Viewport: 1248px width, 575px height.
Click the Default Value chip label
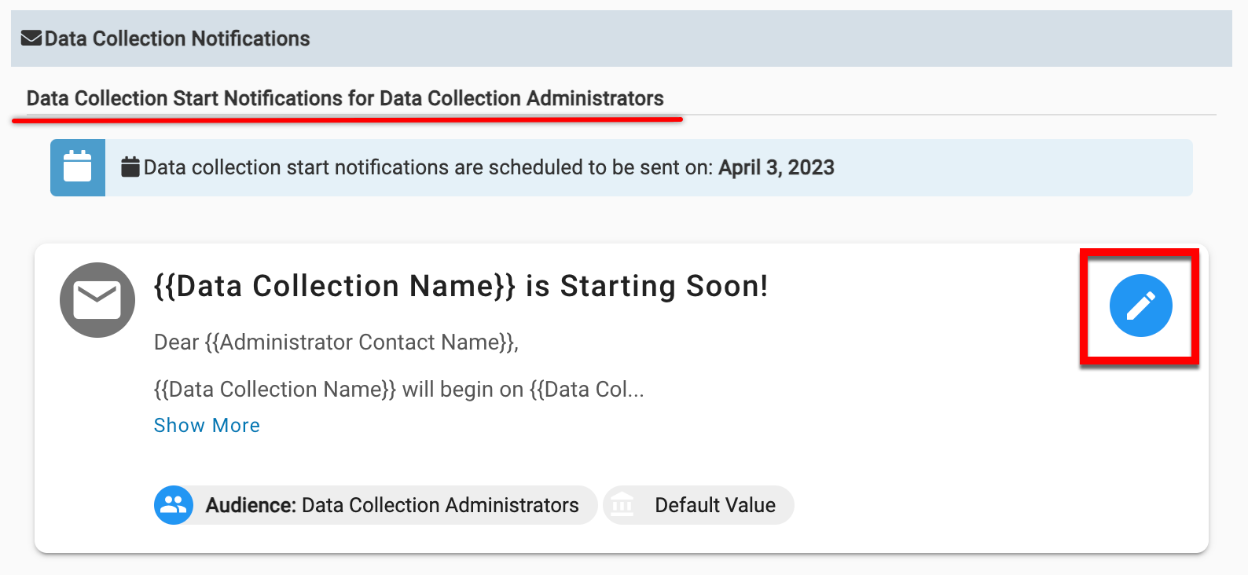715,505
